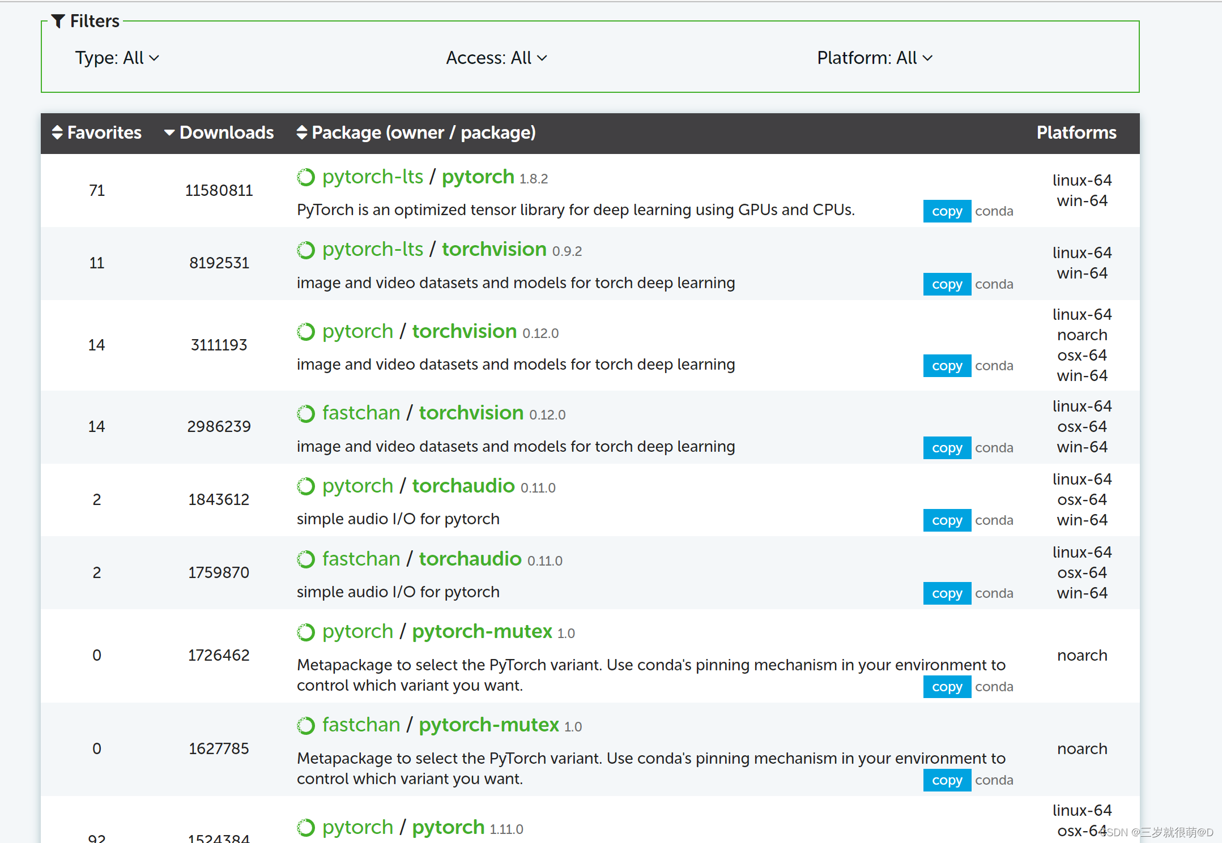Open the pytorch 1.11.0 package link
This screenshot has width=1222, height=843.
click(x=448, y=827)
